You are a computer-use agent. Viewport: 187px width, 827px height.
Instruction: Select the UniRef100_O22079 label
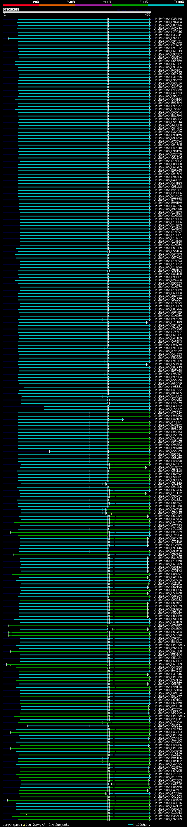[x=167, y=435]
